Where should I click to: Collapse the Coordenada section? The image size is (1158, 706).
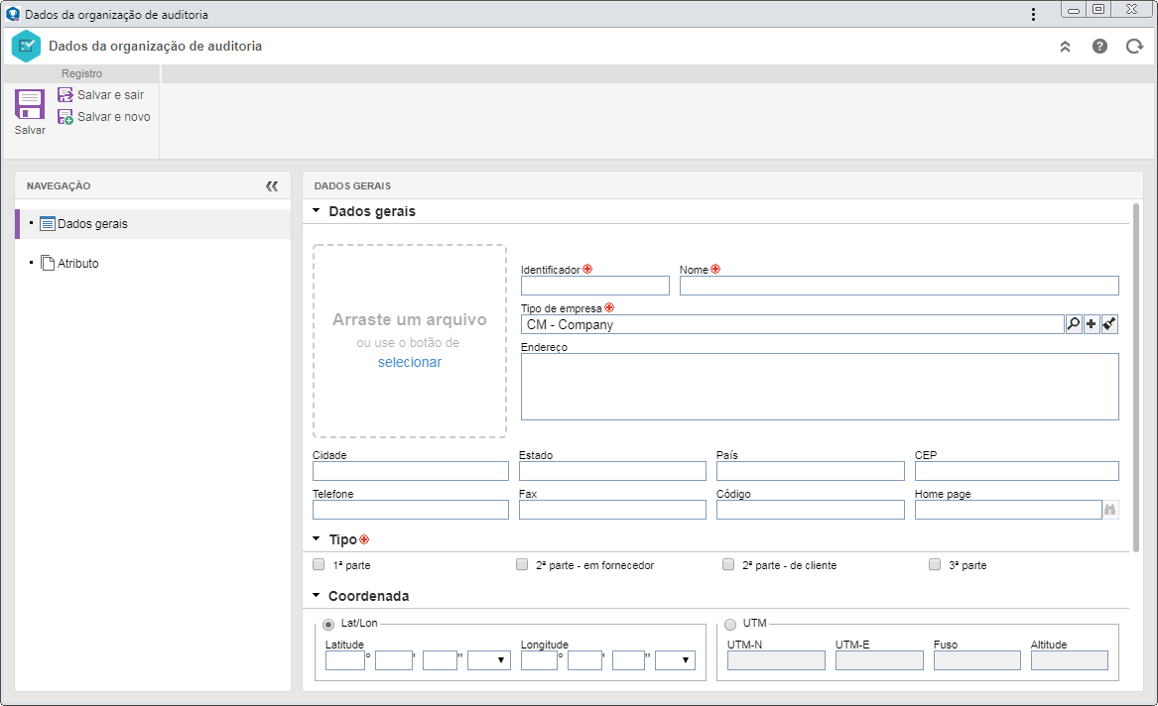coord(317,595)
